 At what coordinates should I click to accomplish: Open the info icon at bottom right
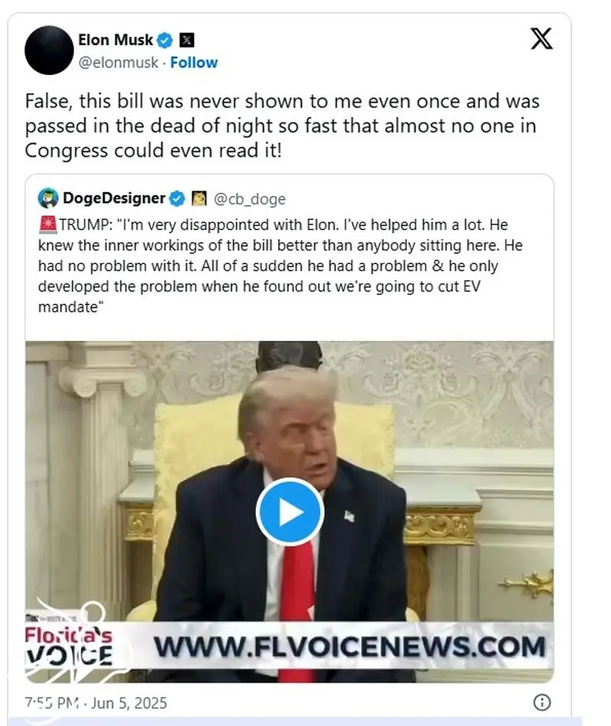[x=542, y=702]
